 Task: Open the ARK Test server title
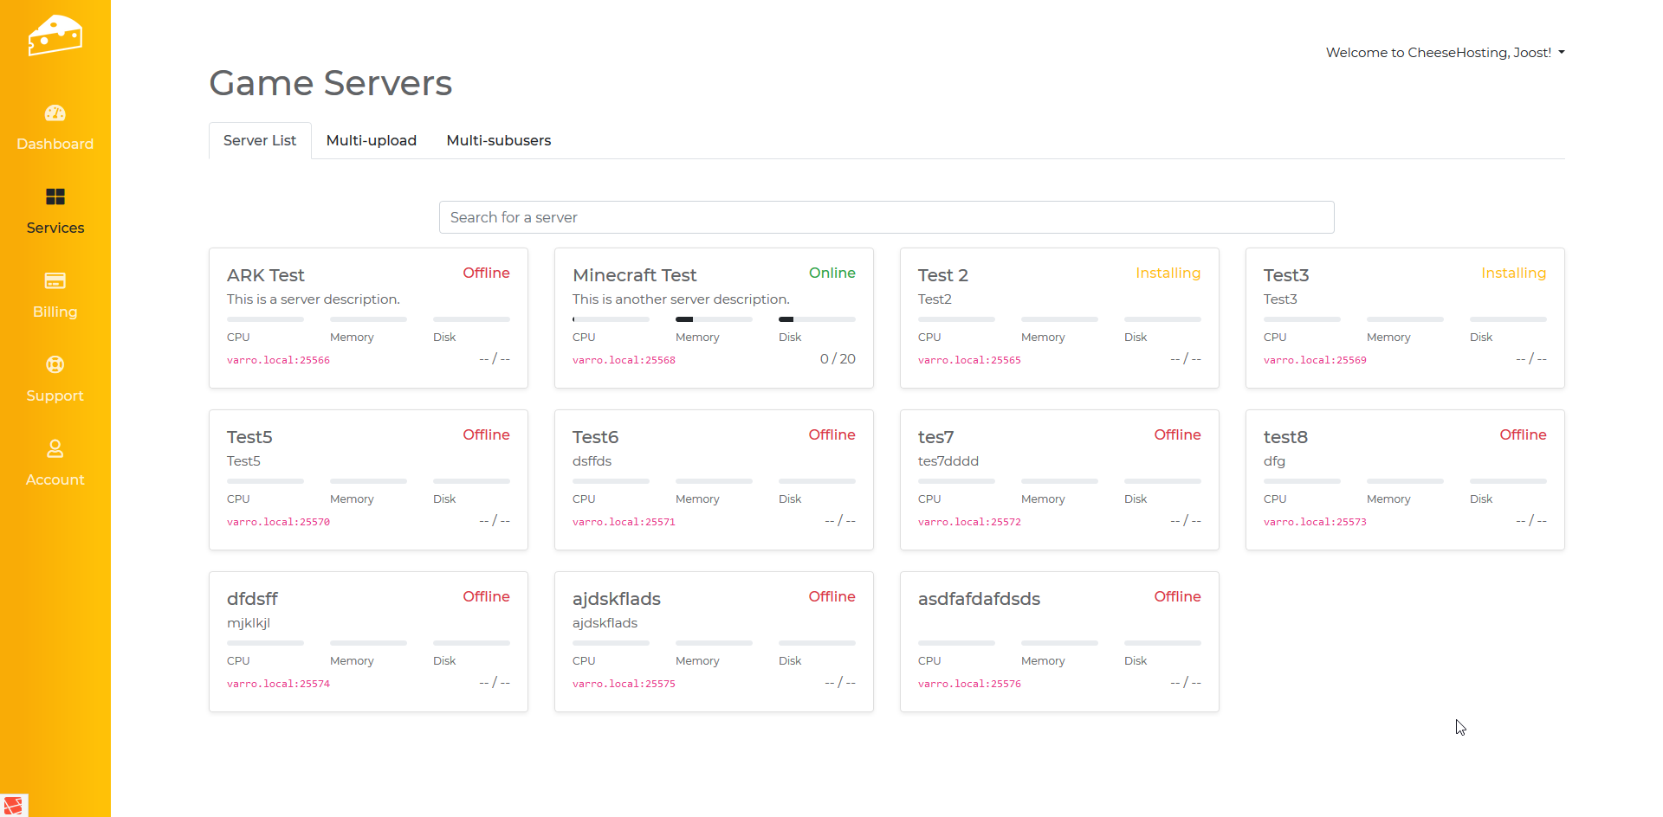click(265, 275)
